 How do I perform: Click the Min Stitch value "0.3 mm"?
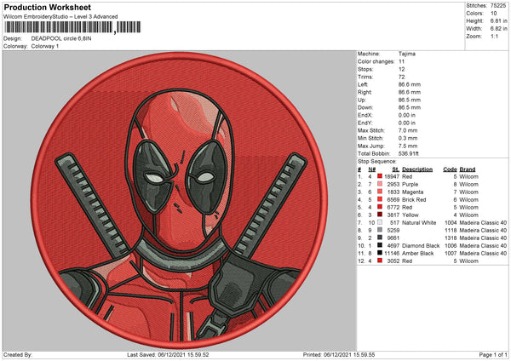408,138
